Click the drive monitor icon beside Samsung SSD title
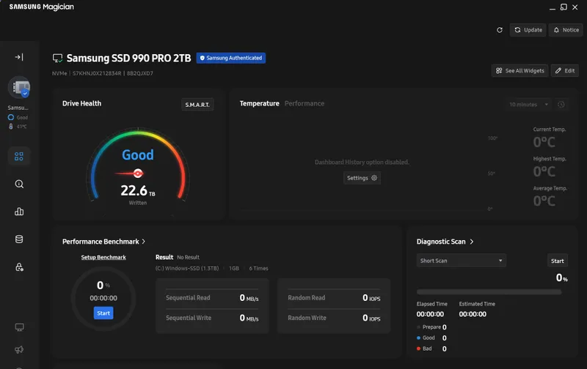 (x=57, y=59)
